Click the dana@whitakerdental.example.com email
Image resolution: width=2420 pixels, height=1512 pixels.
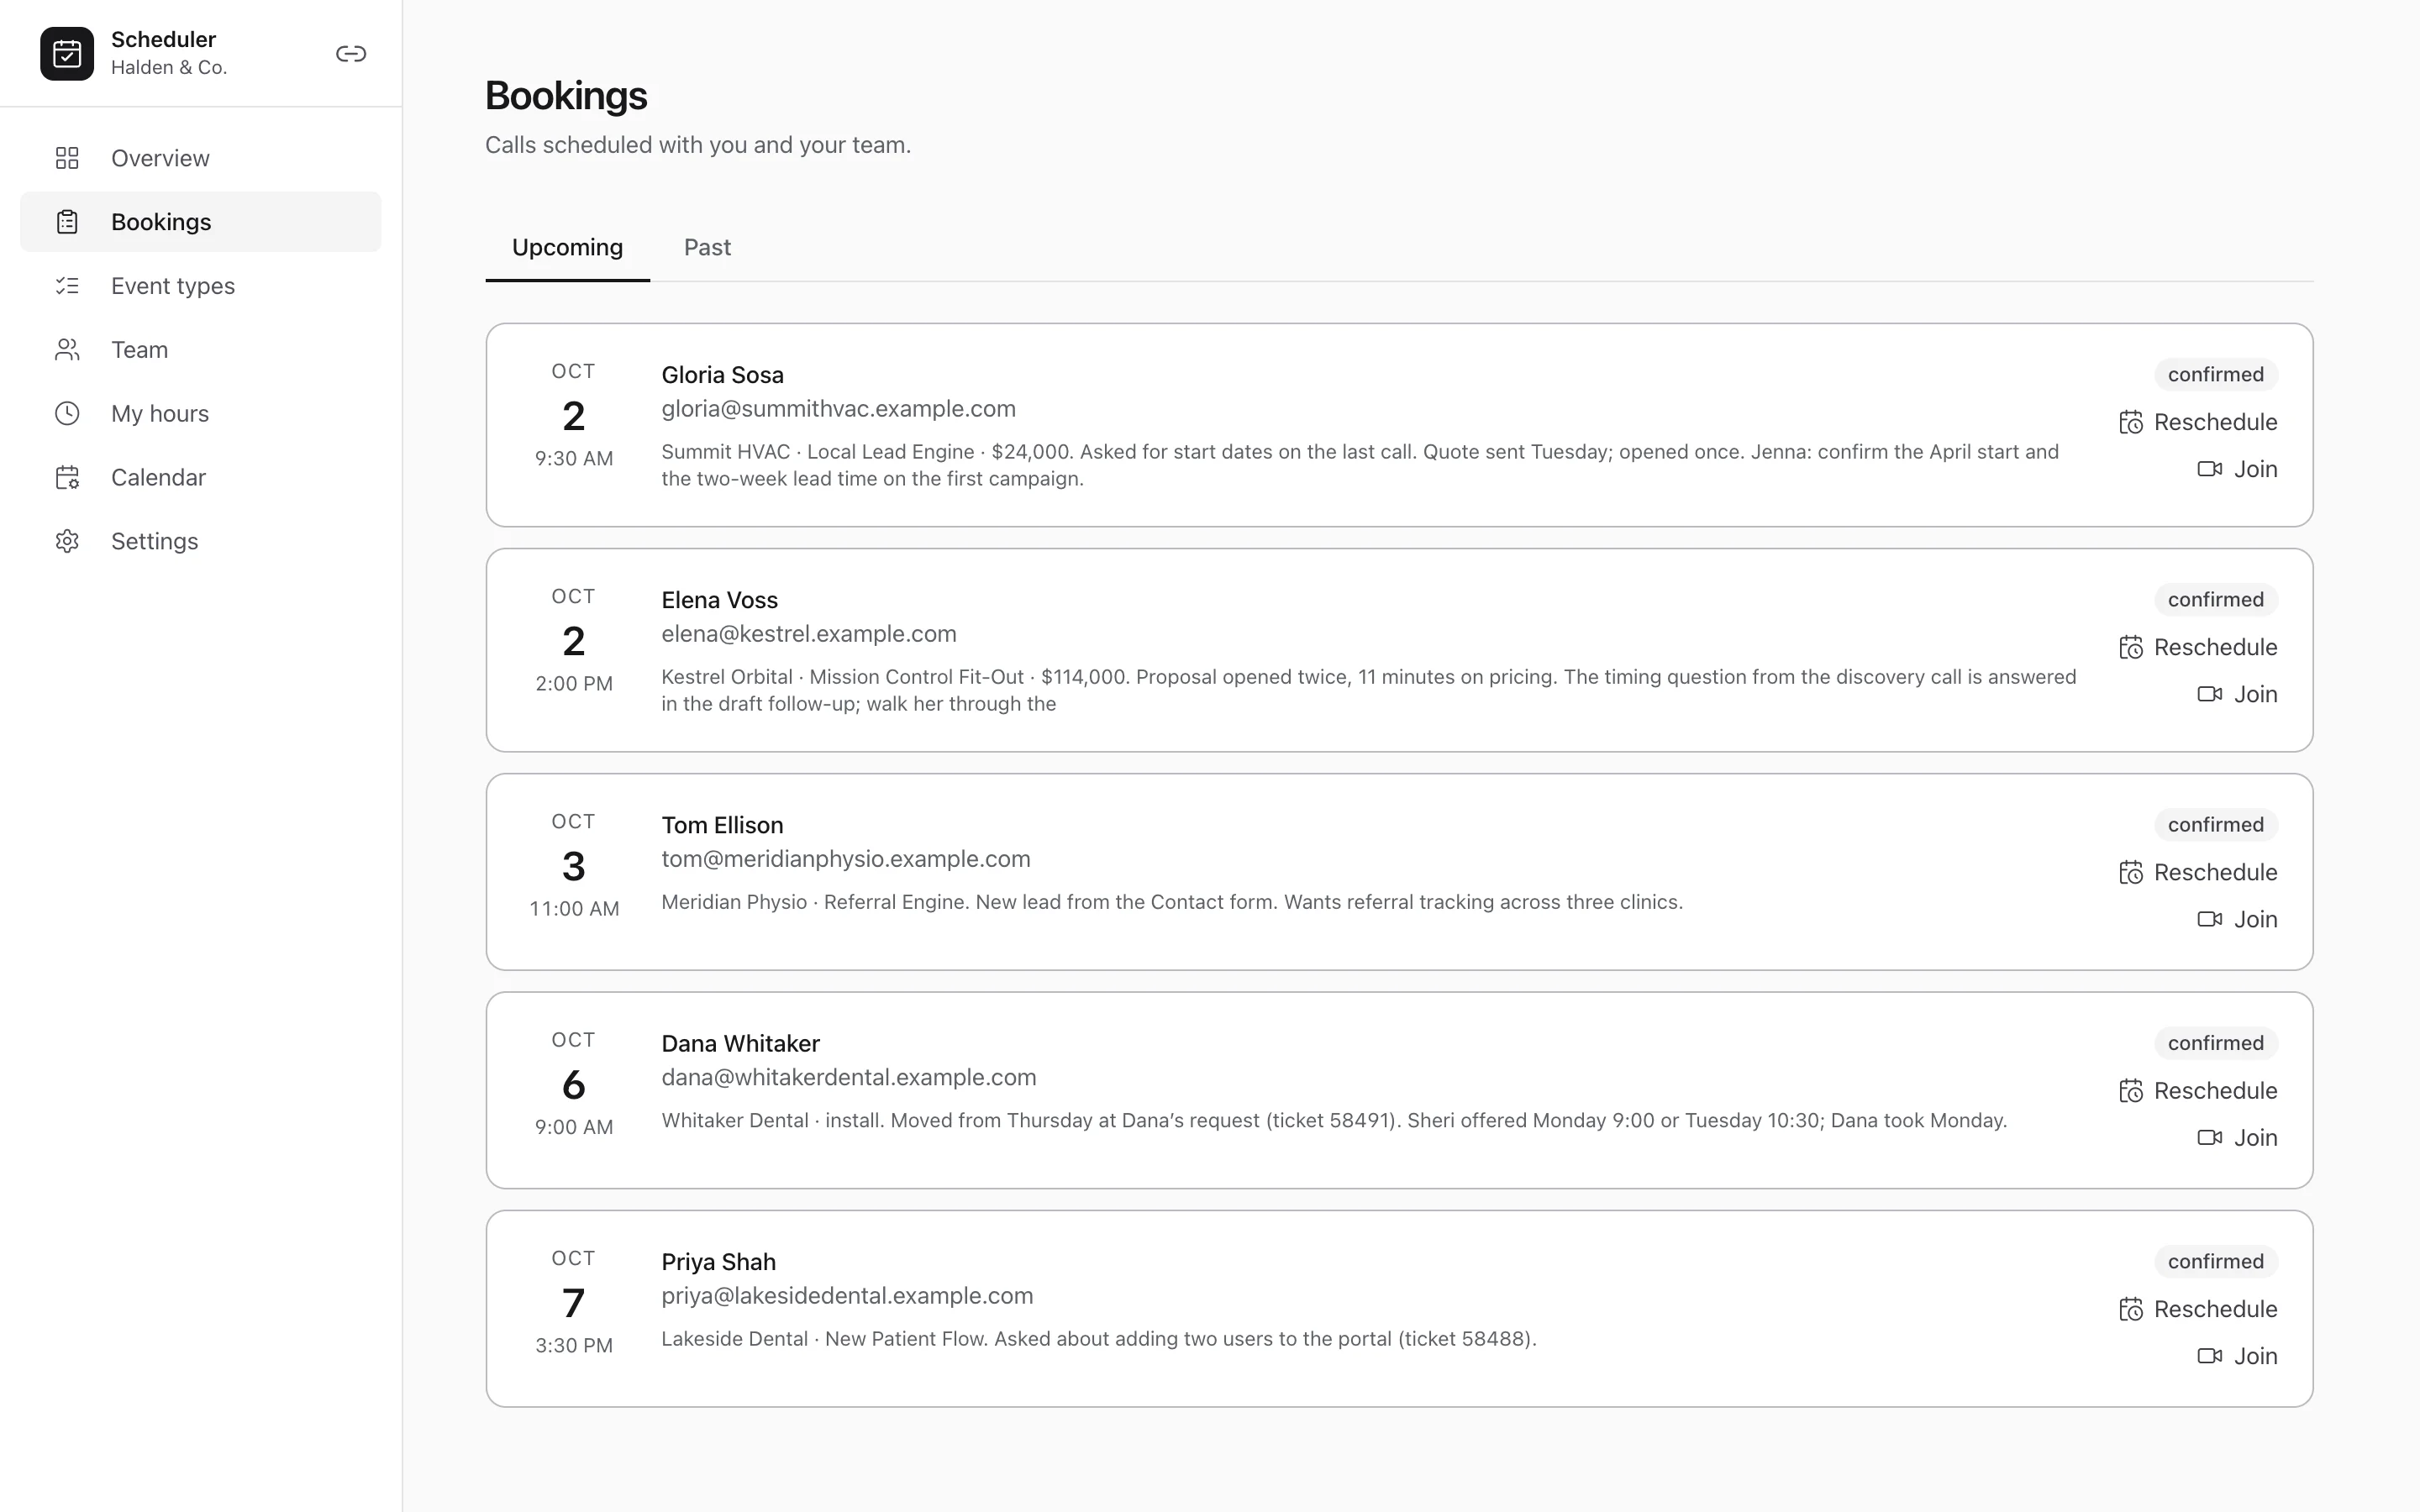848,1077
